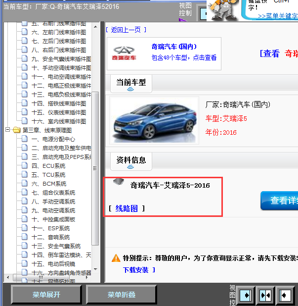
Task: Click the page icon beside 十二、电瓶正极线束插件
Action: [x=25, y=85]
